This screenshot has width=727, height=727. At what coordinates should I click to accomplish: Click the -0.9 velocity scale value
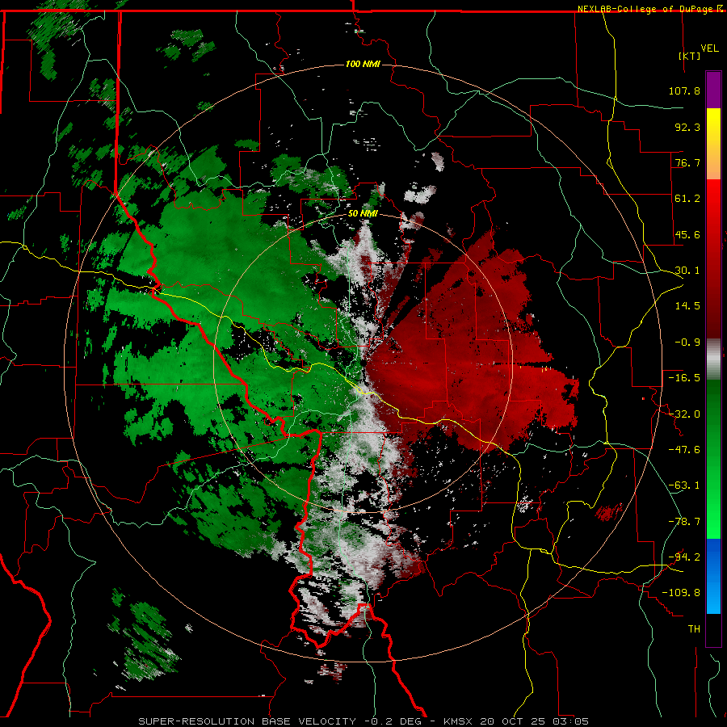(687, 342)
